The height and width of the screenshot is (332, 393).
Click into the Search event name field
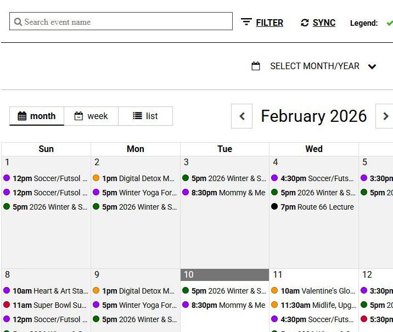(x=126, y=22)
